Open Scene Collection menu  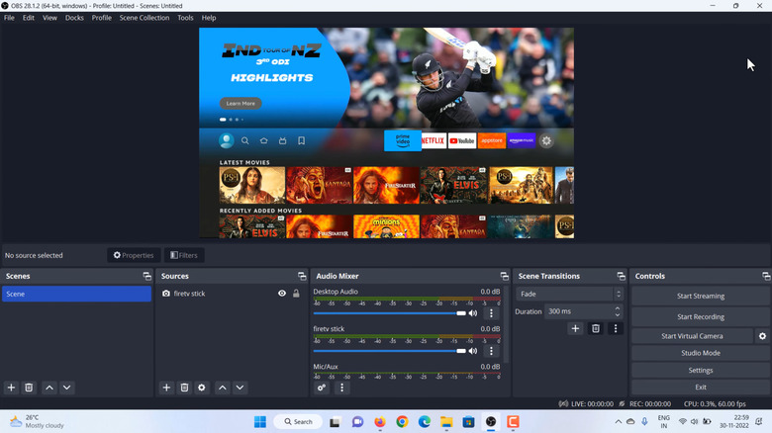(145, 18)
